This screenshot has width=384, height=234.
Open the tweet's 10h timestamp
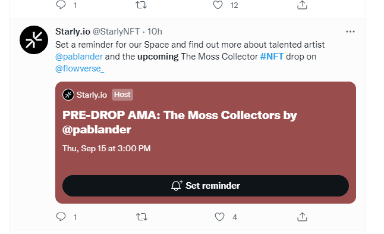pyautogui.click(x=155, y=32)
